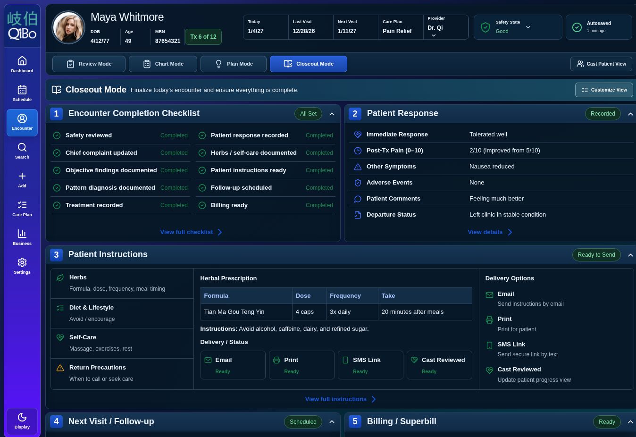Collapse the Patient Instructions section

coord(630,255)
